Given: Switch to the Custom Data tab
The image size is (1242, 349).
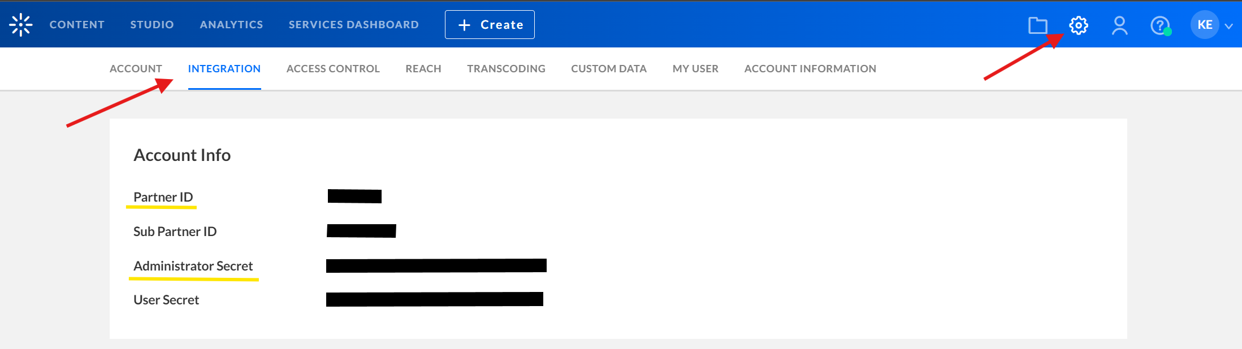Looking at the screenshot, I should pyautogui.click(x=609, y=69).
